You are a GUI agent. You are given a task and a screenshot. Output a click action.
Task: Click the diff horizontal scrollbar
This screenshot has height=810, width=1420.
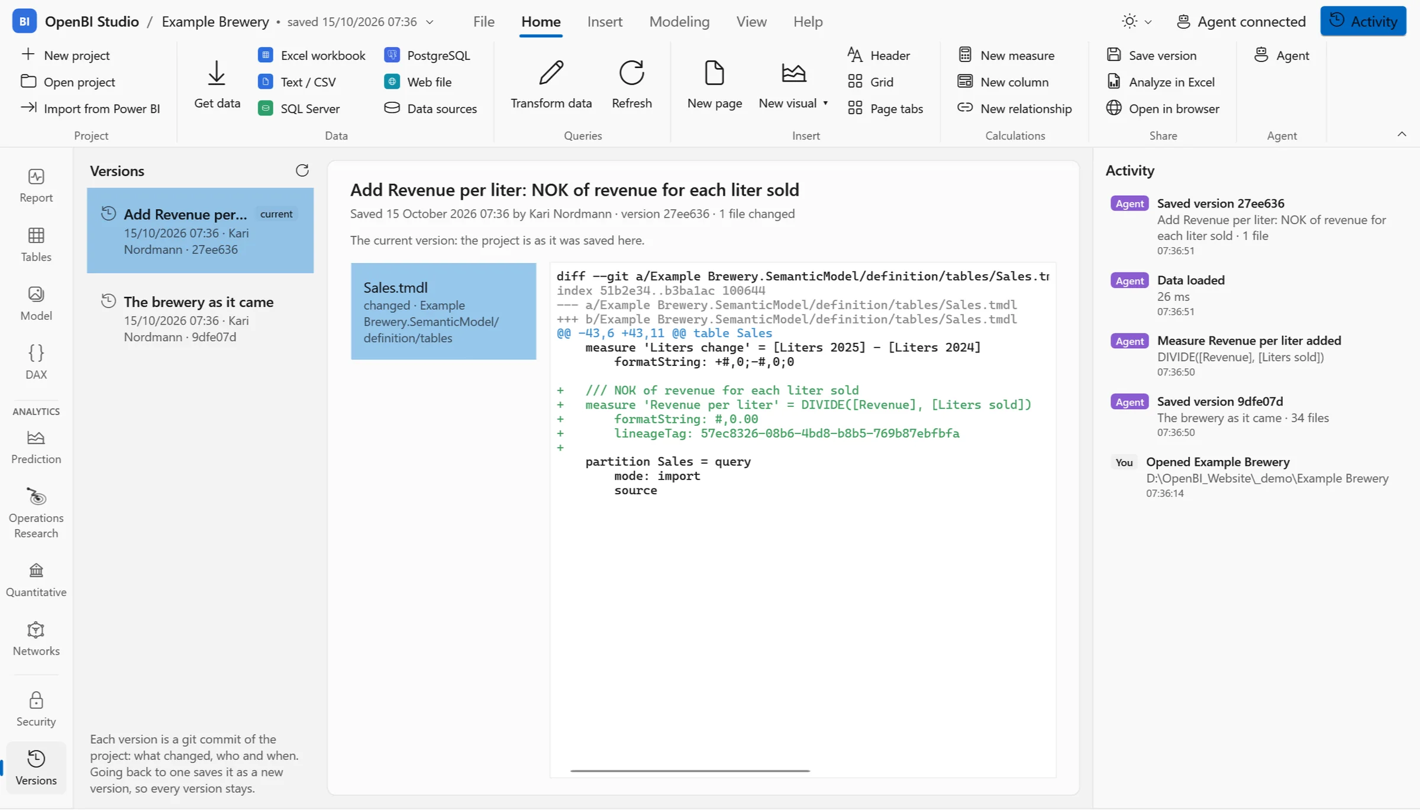pos(690,771)
